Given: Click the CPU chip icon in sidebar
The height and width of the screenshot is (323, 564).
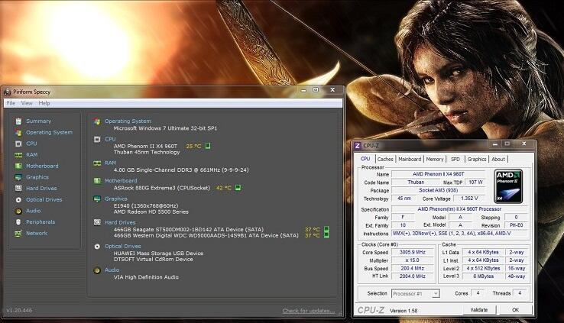Looking at the screenshot, I should tap(18, 144).
